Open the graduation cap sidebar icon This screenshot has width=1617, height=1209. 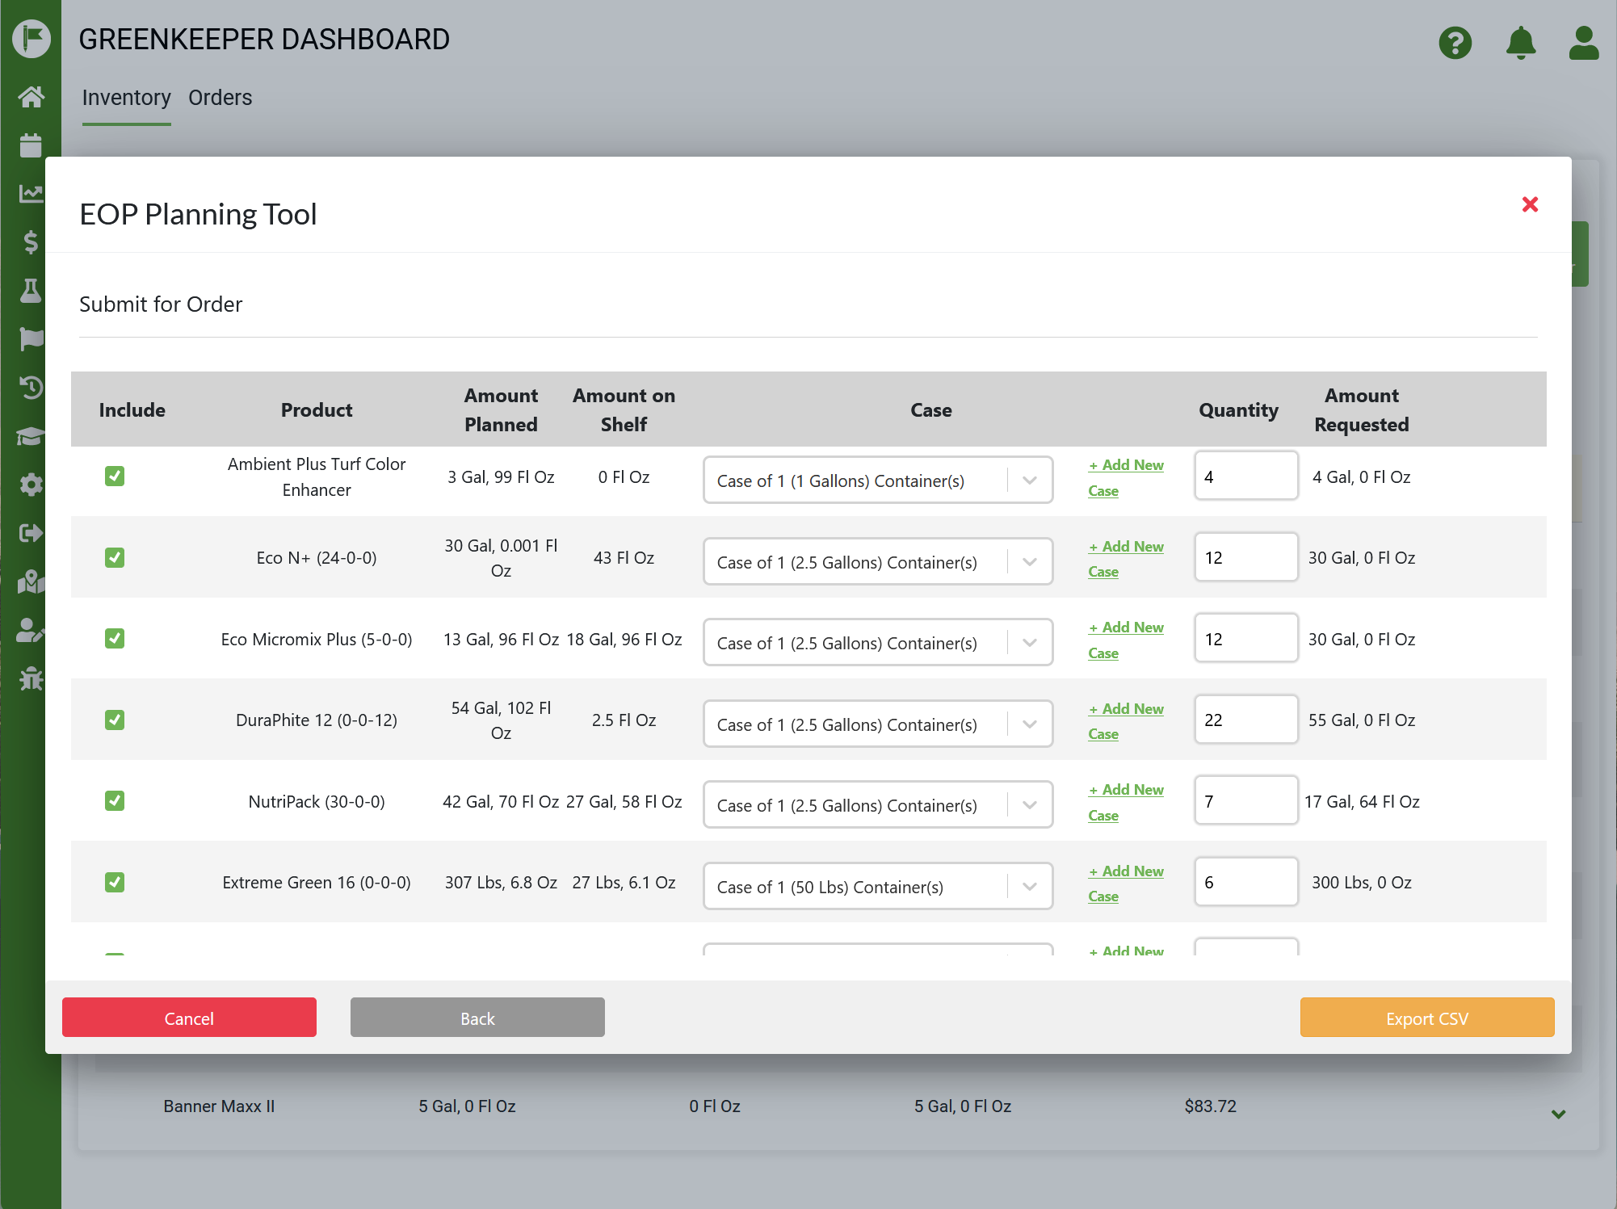[31, 436]
